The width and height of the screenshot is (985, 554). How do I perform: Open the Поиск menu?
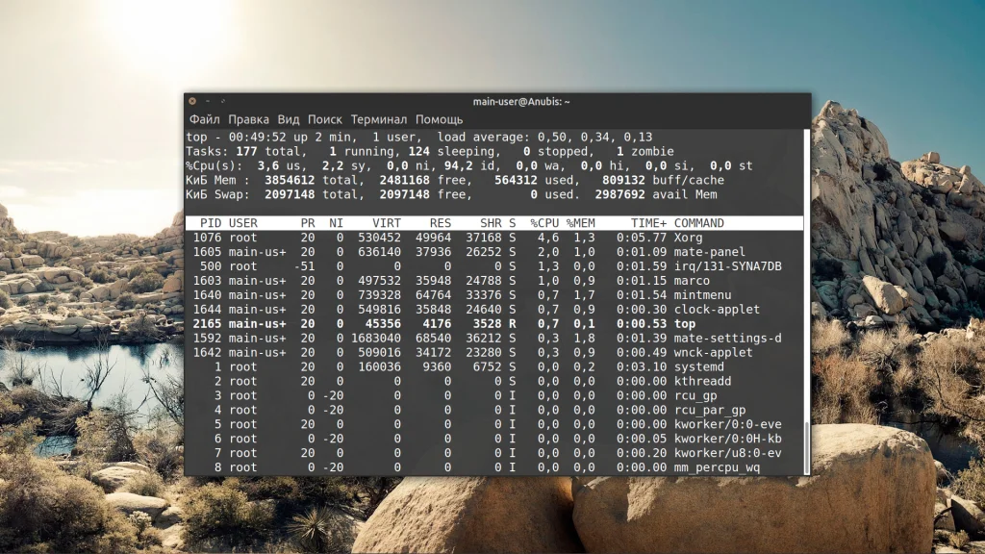click(x=325, y=119)
